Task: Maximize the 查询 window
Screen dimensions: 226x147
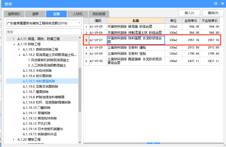Action: pos(216,3)
